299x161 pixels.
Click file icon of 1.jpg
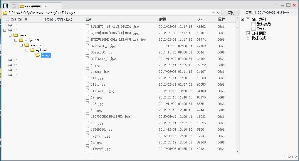[x=88, y=65]
